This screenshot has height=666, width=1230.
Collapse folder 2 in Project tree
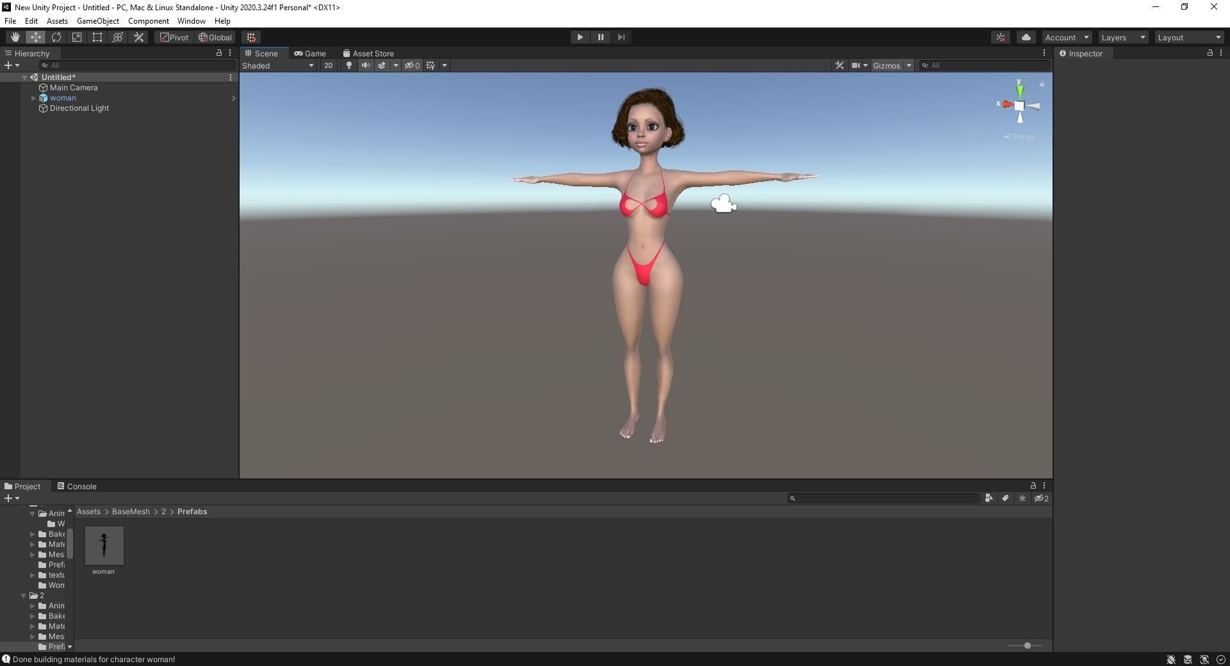[x=24, y=596]
